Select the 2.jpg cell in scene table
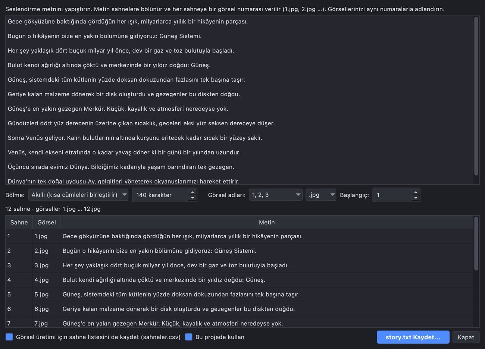485x349 pixels. pos(47,251)
